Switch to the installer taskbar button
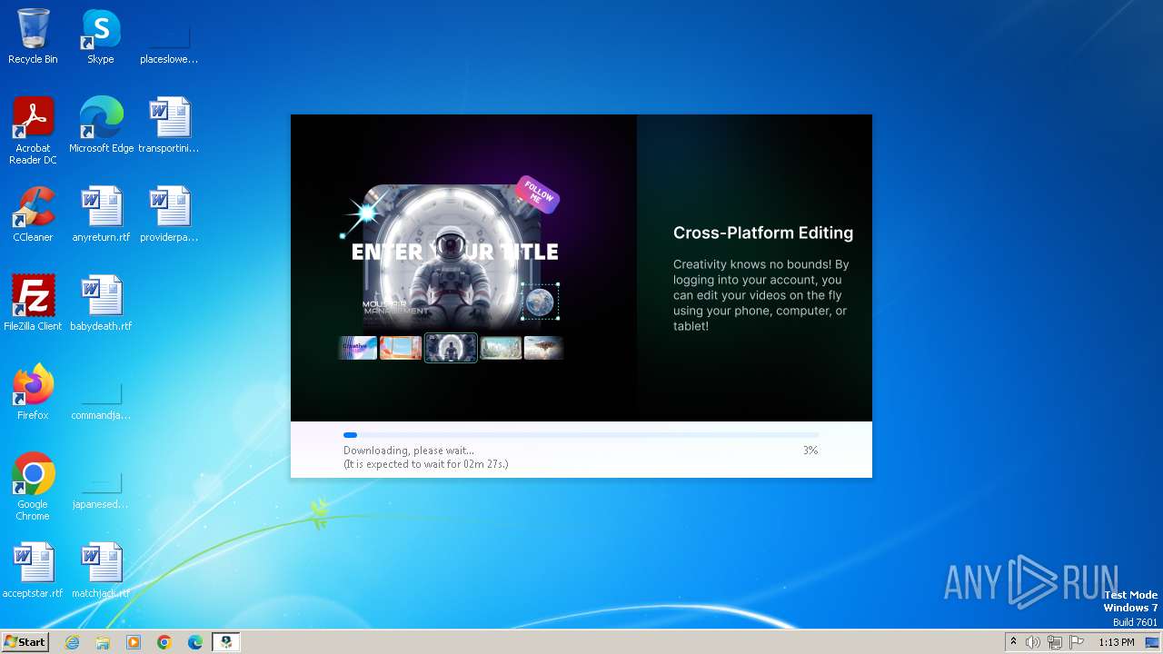The image size is (1163, 654). point(226,642)
